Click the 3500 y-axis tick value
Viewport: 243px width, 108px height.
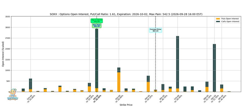pyautogui.click(x=8, y=16)
